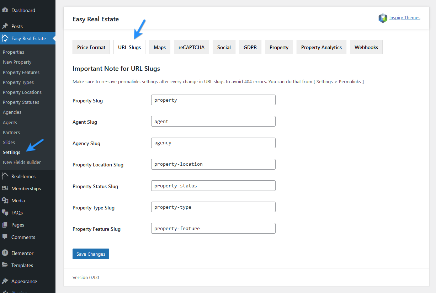Viewport: 436px width, 293px height.
Task: Click the Property Location Slug field
Action: click(213, 164)
